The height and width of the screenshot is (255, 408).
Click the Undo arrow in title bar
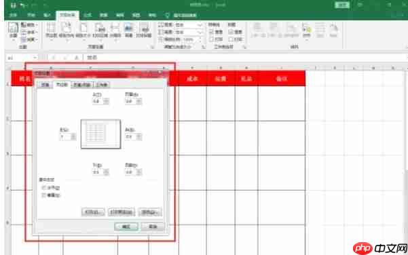pyautogui.click(x=23, y=5)
